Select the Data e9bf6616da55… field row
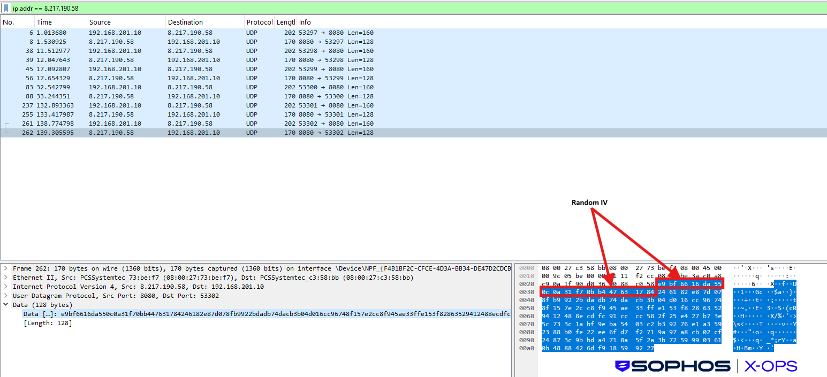Image resolution: width=827 pixels, height=377 pixels. pyautogui.click(x=267, y=314)
